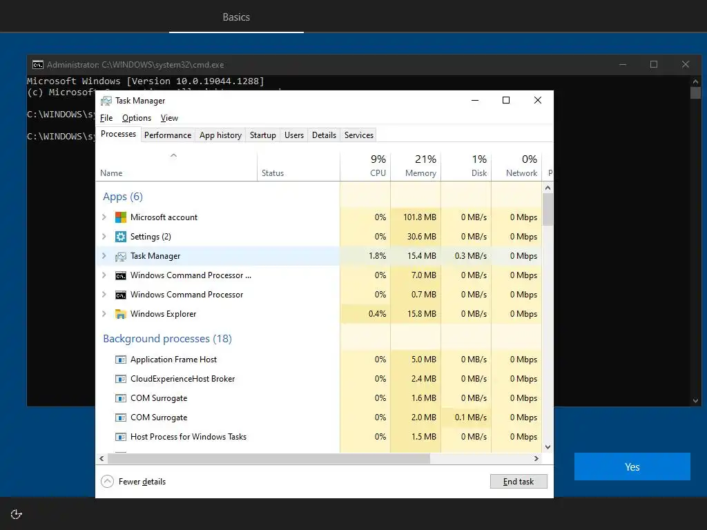Click the Settings gear icon in process list
707x530 pixels.
click(x=120, y=237)
